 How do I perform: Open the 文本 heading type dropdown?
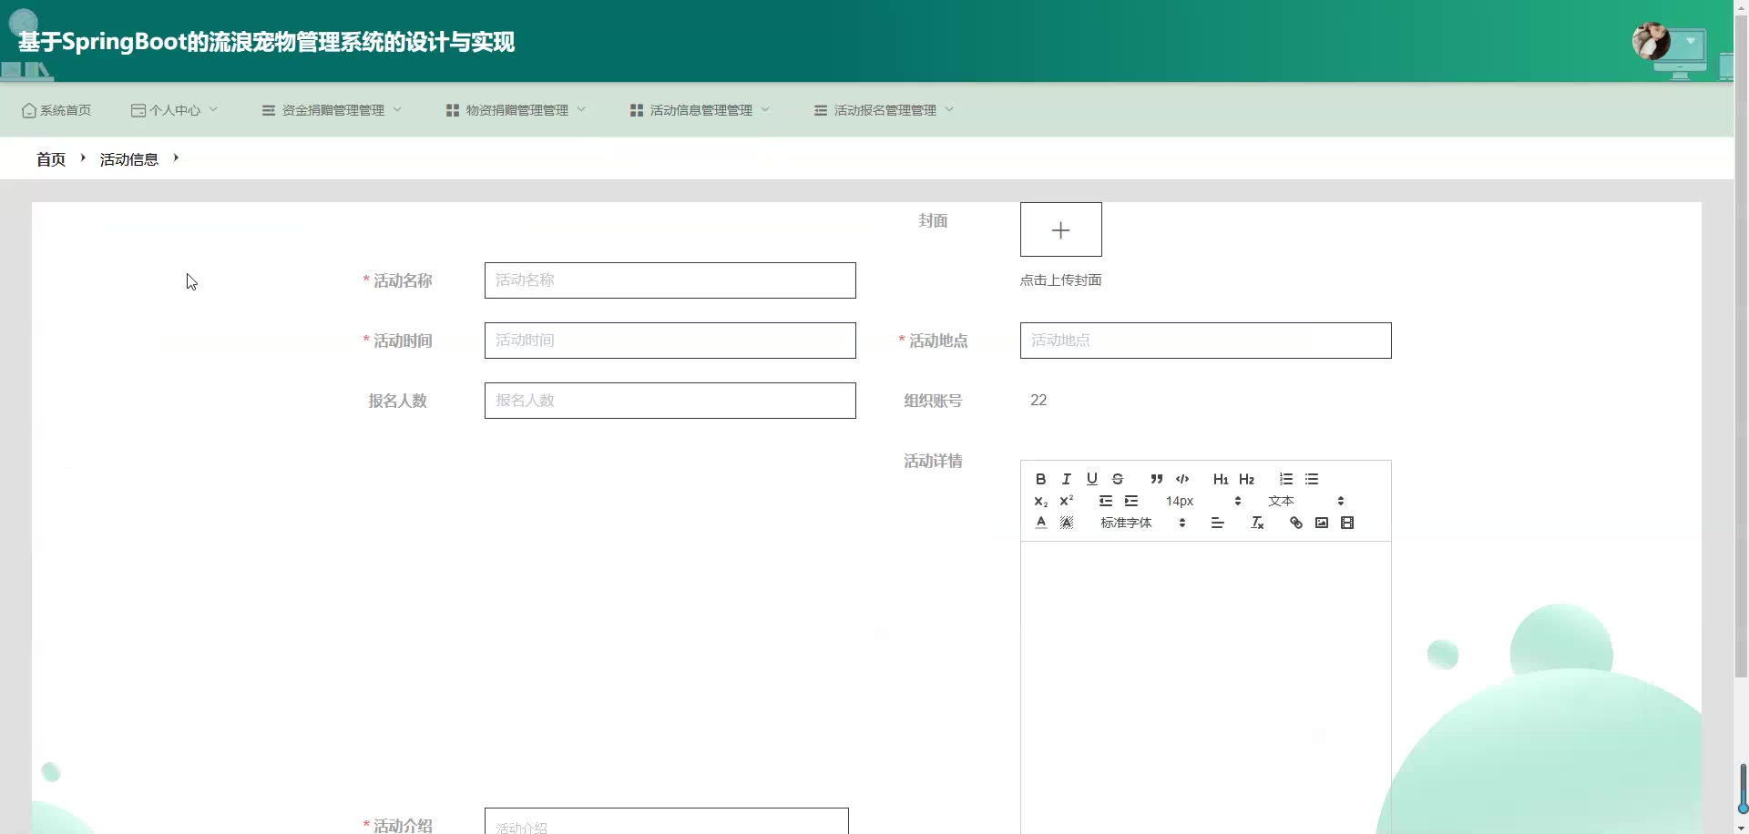point(1305,501)
